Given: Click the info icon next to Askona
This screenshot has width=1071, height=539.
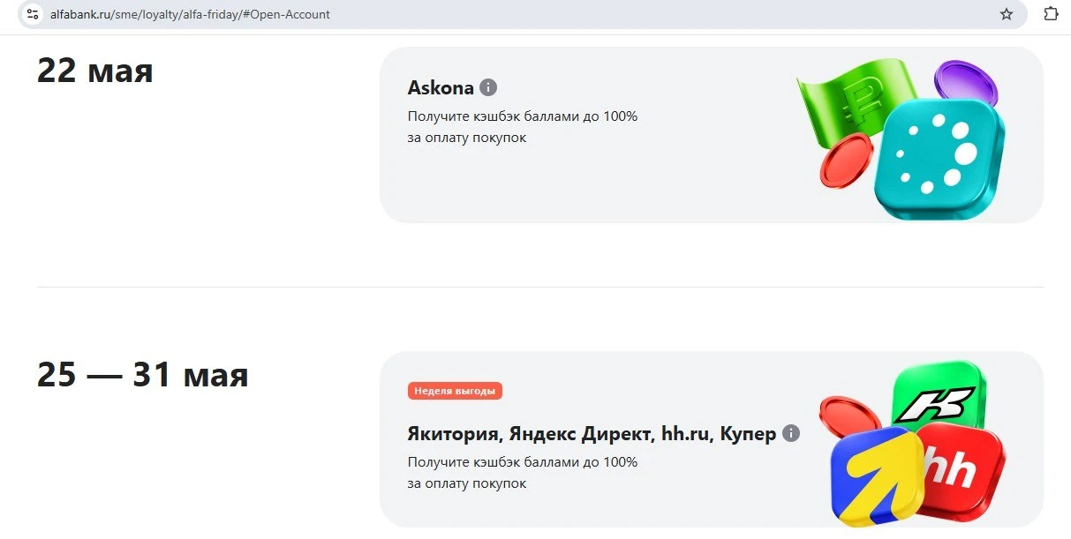Looking at the screenshot, I should (x=488, y=87).
